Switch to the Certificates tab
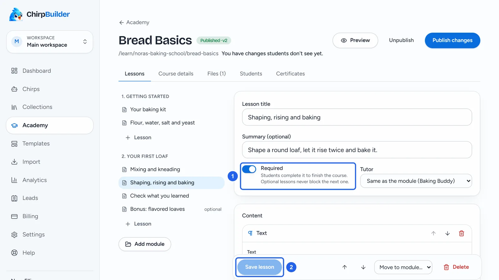This screenshot has height=280, width=499. click(290, 74)
